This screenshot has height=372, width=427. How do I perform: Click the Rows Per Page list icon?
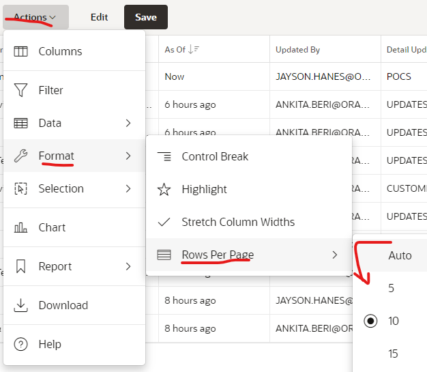tap(164, 255)
